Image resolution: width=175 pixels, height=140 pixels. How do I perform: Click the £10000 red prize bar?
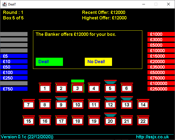pos(161,51)
